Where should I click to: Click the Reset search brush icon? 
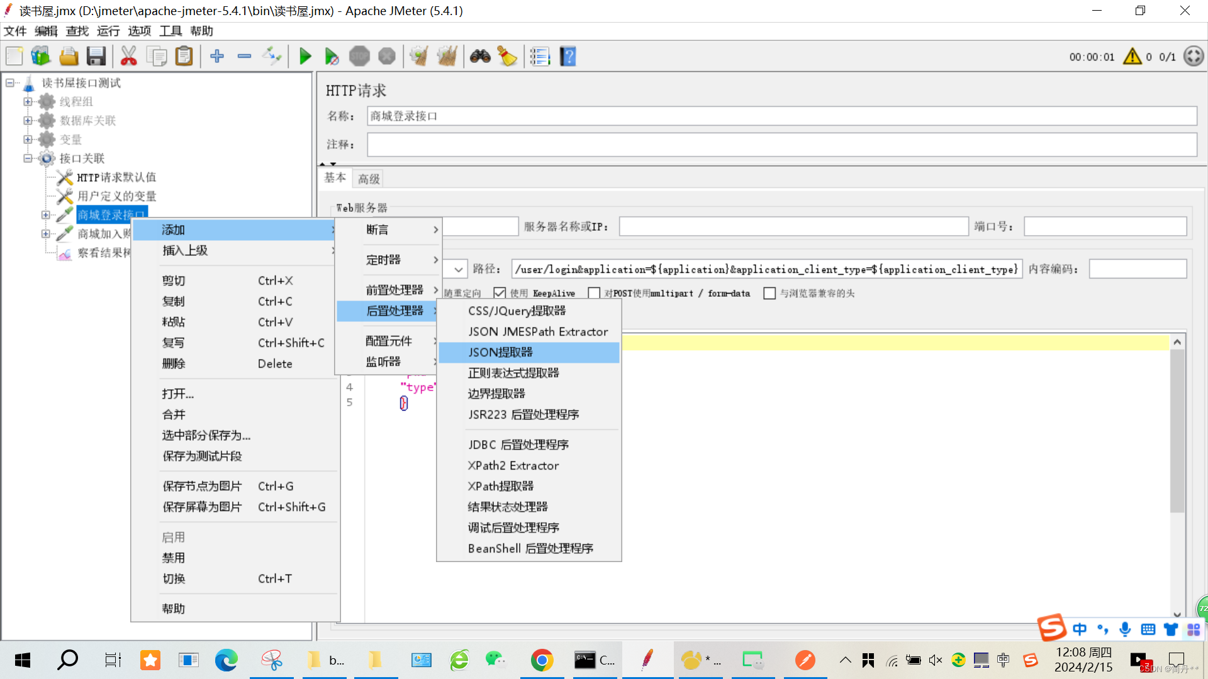[507, 57]
